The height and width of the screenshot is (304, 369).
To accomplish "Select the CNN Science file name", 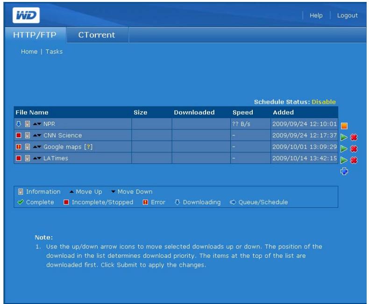I will pos(63,135).
